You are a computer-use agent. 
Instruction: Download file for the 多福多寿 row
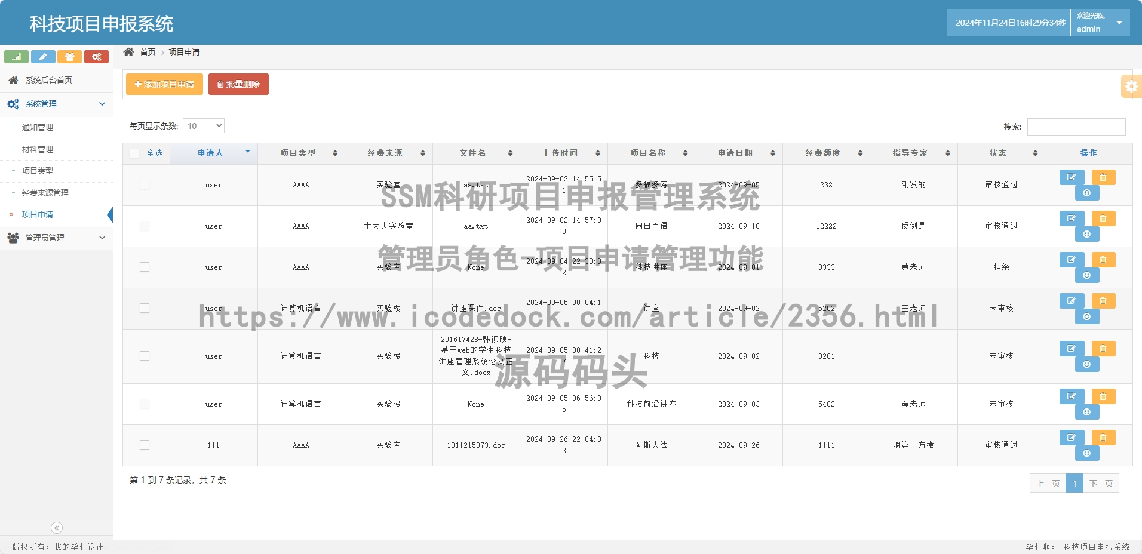point(1087,193)
